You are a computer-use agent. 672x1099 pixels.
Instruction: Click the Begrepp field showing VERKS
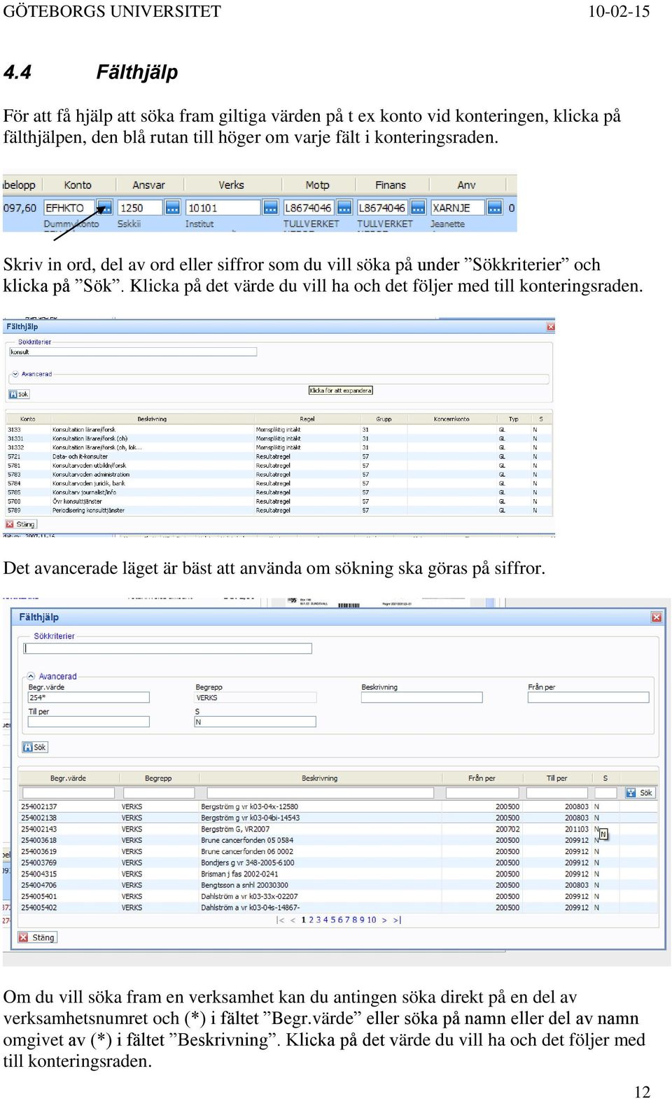tap(255, 697)
